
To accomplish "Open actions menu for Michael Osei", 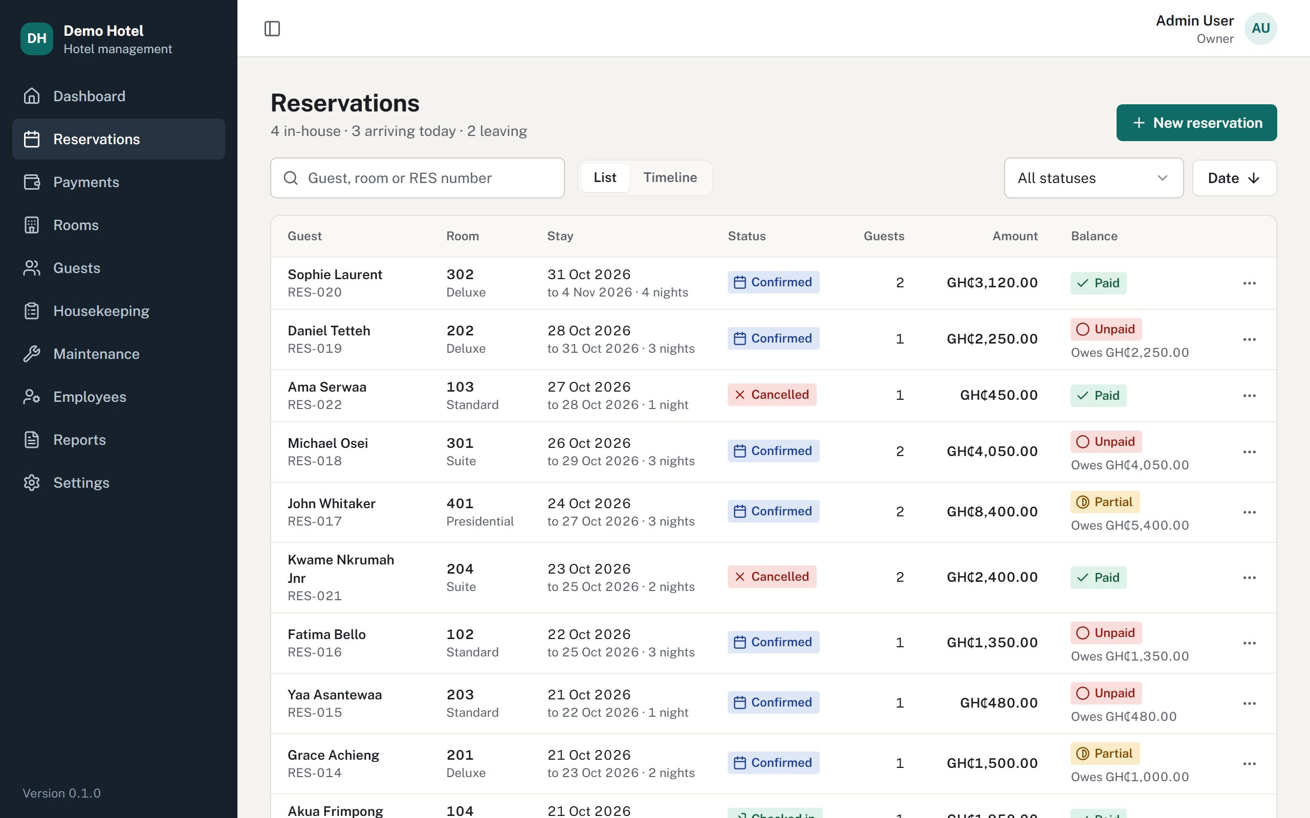I will tap(1250, 452).
